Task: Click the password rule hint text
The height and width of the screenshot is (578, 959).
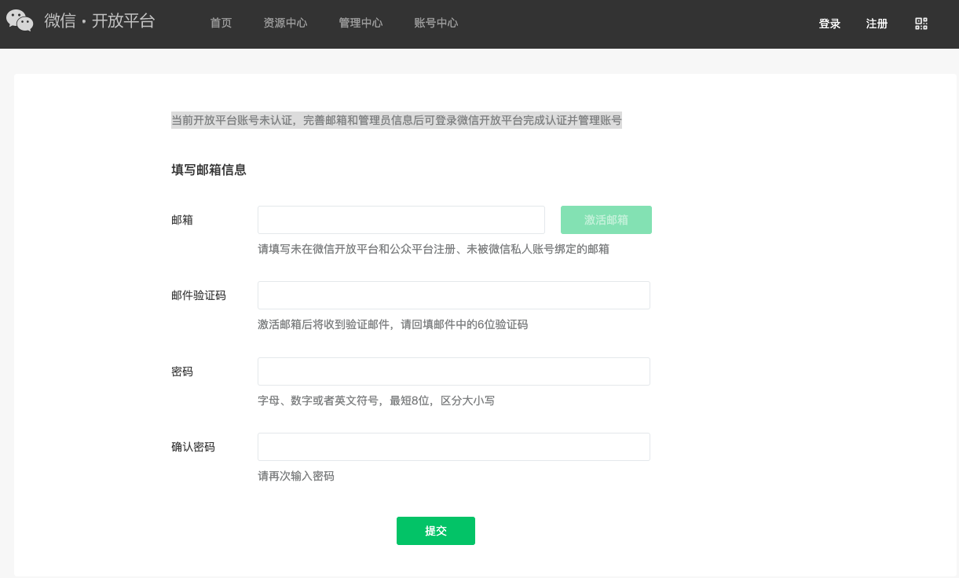Action: point(376,401)
